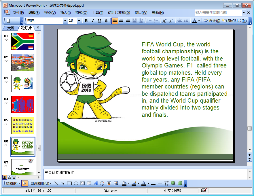Click the horizontal Text Box tool

tap(83, 183)
